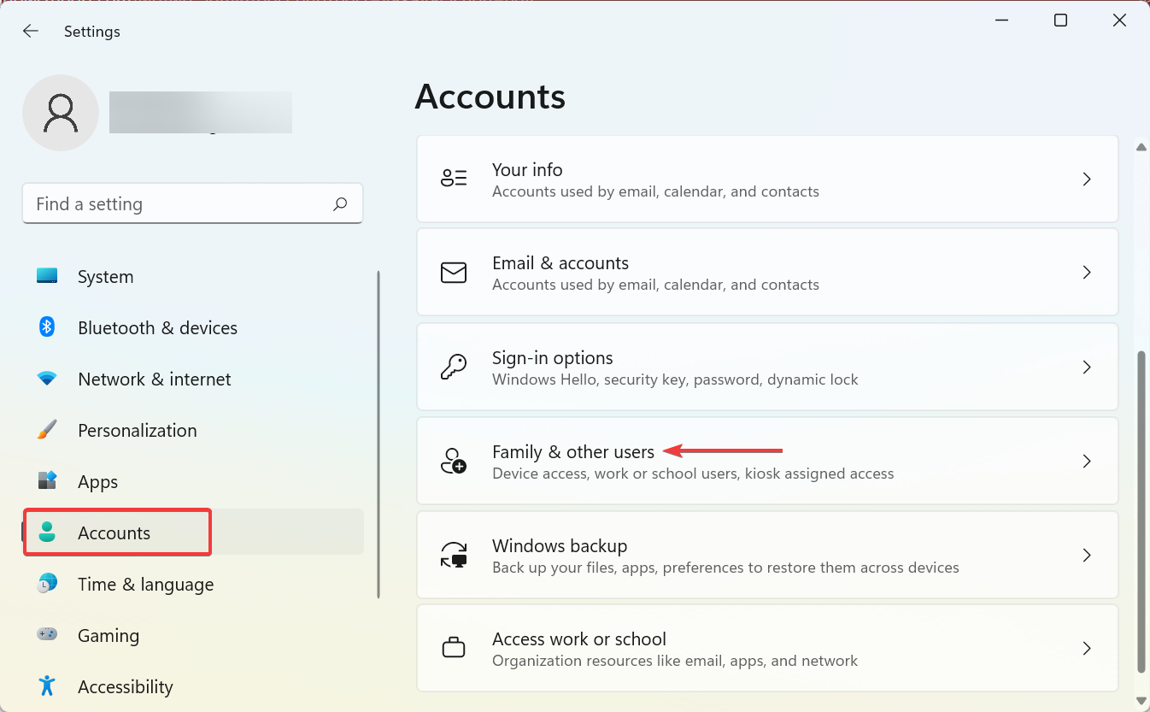The width and height of the screenshot is (1150, 712).
Task: Expand Family & other users chevron
Action: pyautogui.click(x=1087, y=461)
